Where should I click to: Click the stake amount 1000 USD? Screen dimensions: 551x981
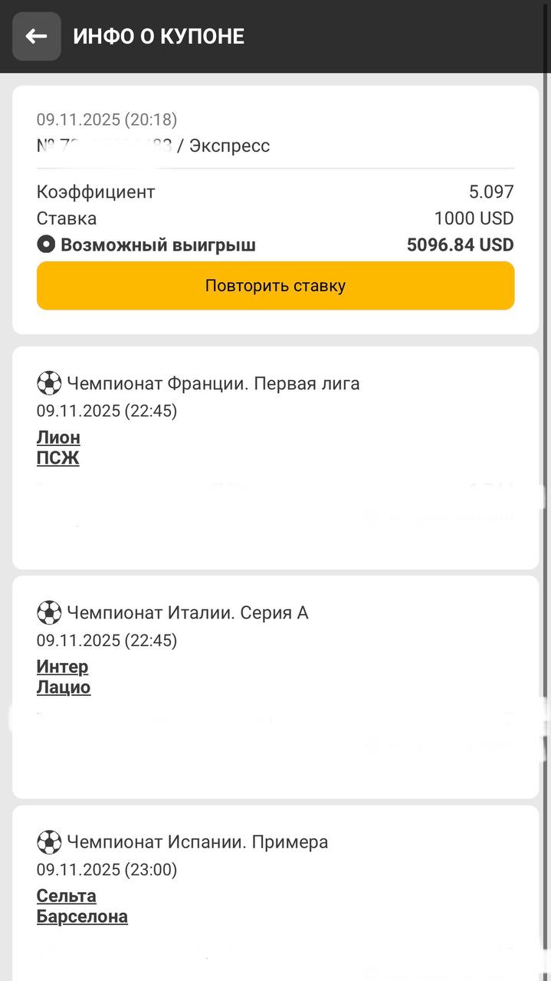click(474, 218)
